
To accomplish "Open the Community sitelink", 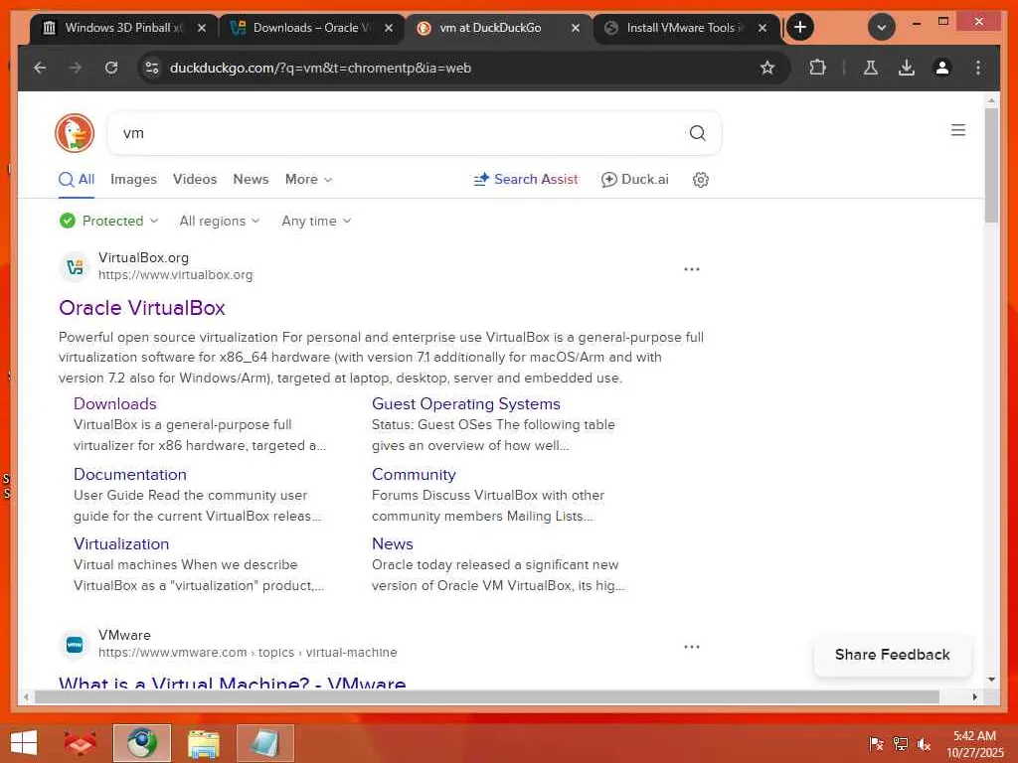I will pos(414,474).
